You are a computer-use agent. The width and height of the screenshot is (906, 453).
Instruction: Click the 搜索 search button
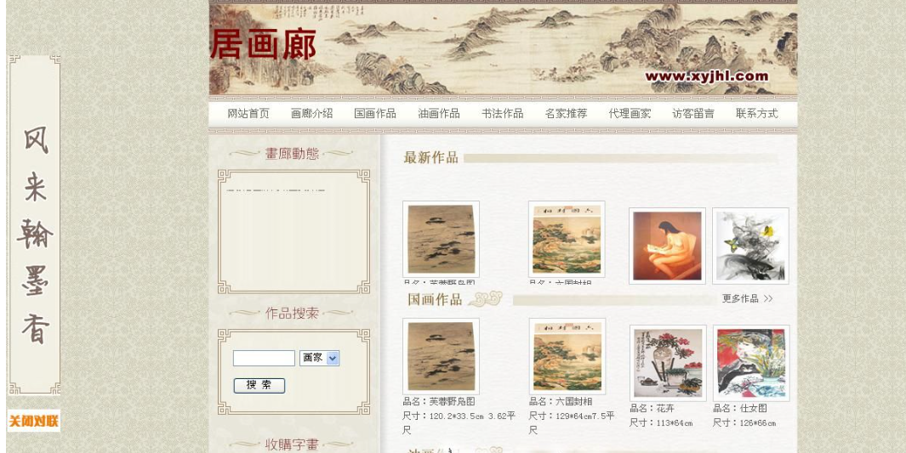pos(259,386)
